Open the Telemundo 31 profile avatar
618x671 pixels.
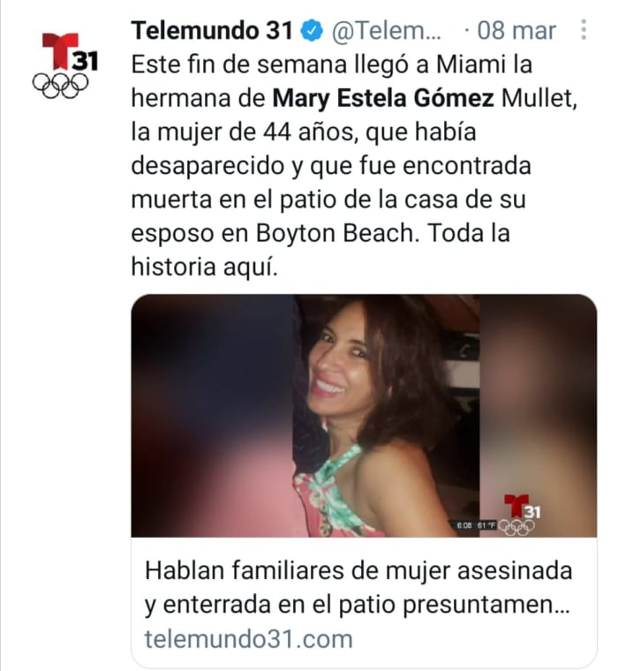click(65, 65)
